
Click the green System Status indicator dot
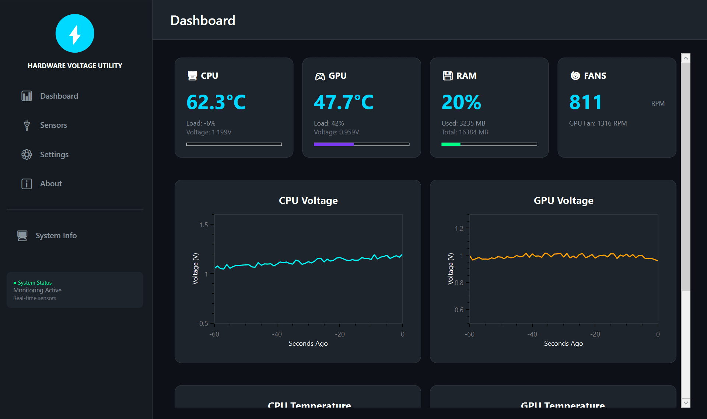click(15, 283)
